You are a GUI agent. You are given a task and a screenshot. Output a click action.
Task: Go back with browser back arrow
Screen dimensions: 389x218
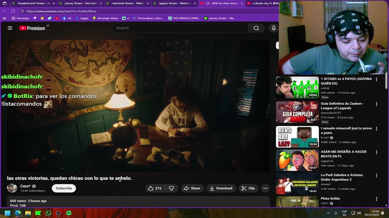pyautogui.click(x=5, y=11)
